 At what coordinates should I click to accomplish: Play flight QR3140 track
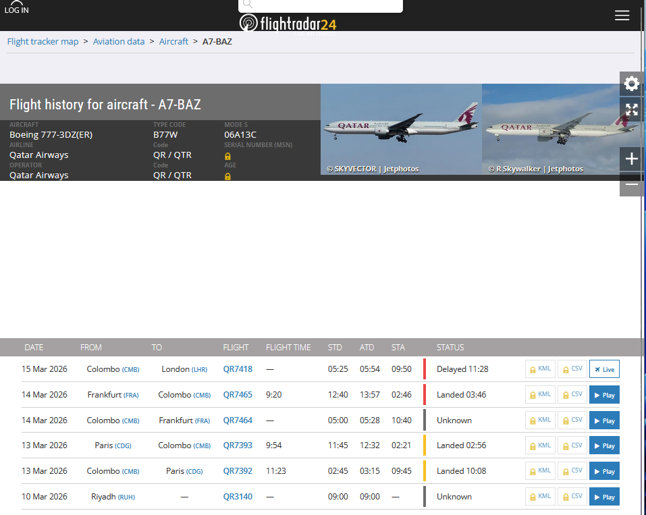tap(604, 497)
